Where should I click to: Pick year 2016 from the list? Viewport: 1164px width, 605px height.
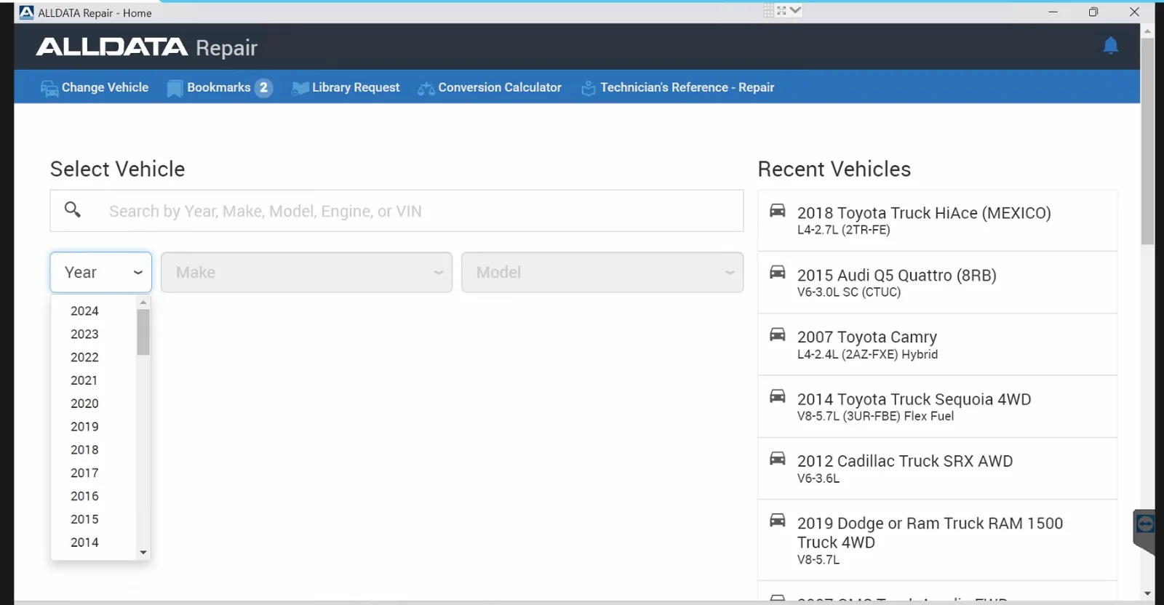click(84, 496)
